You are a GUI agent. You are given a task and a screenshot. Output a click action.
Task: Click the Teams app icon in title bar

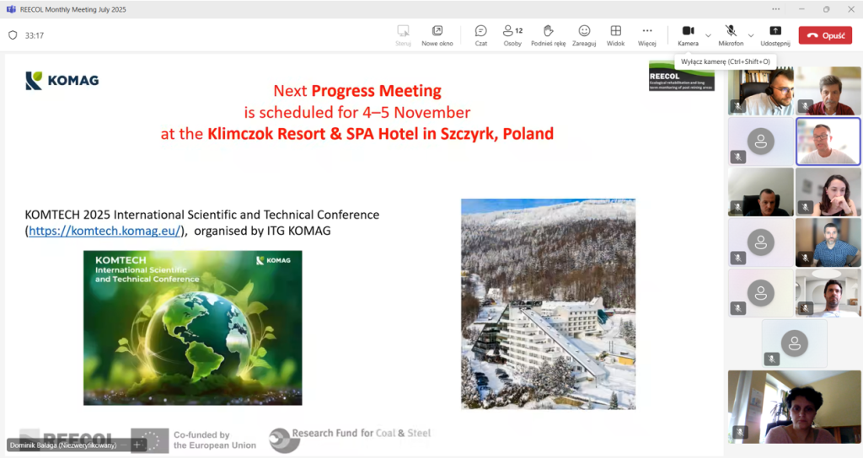click(10, 9)
